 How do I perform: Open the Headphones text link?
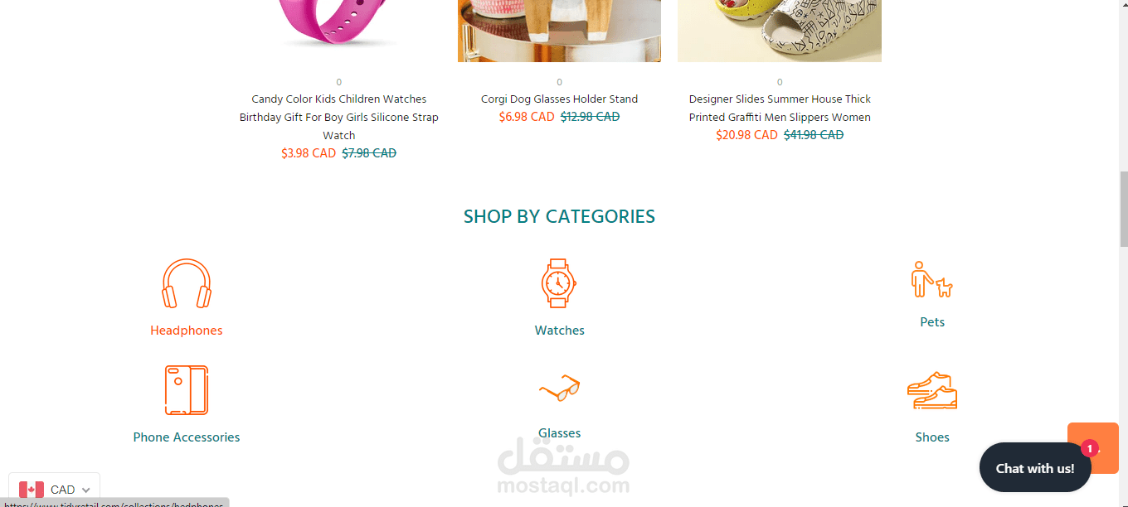coord(187,331)
